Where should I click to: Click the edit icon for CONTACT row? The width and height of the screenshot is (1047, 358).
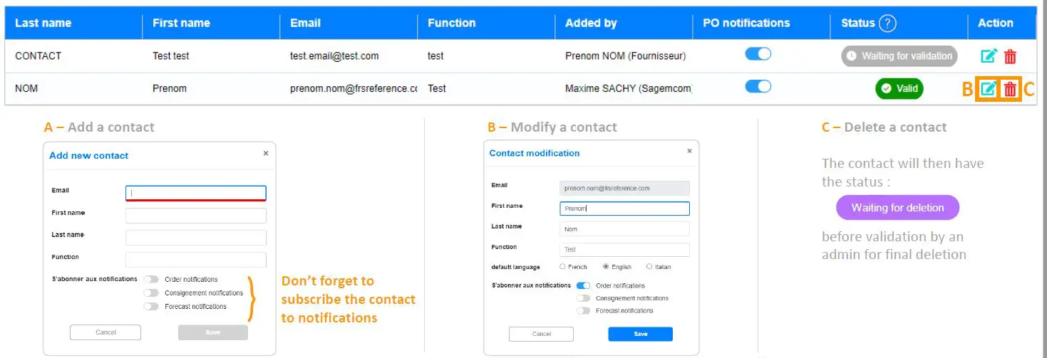[x=989, y=56]
